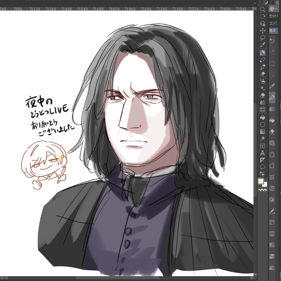Select the Brush tool
The height and width of the screenshot is (281, 281).
click(262, 67)
